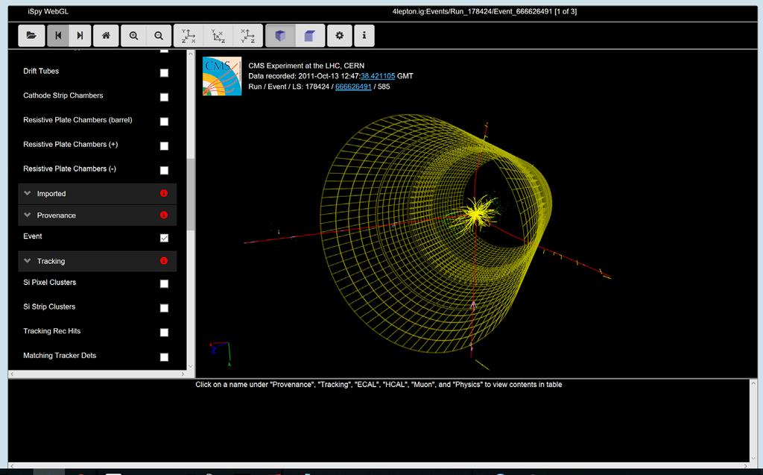Image resolution: width=763 pixels, height=475 pixels.
Task: Open settings with the gear icon
Action: tap(340, 36)
